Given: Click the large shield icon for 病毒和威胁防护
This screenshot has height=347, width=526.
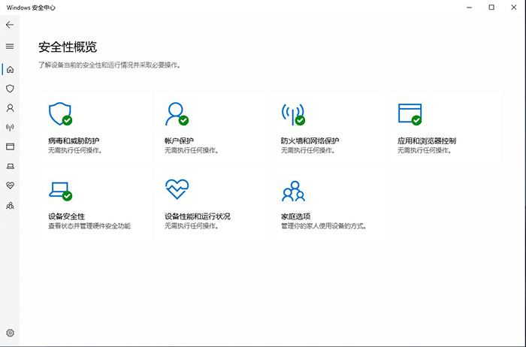Looking at the screenshot, I should (60, 114).
